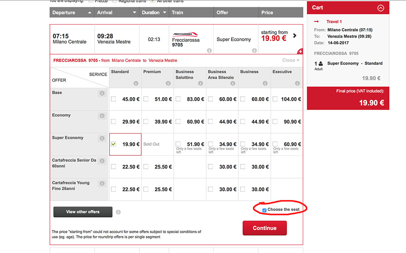Choose Economy Premium 39.90 € checkbox
Screen dimensions: 406x253
[146, 121]
